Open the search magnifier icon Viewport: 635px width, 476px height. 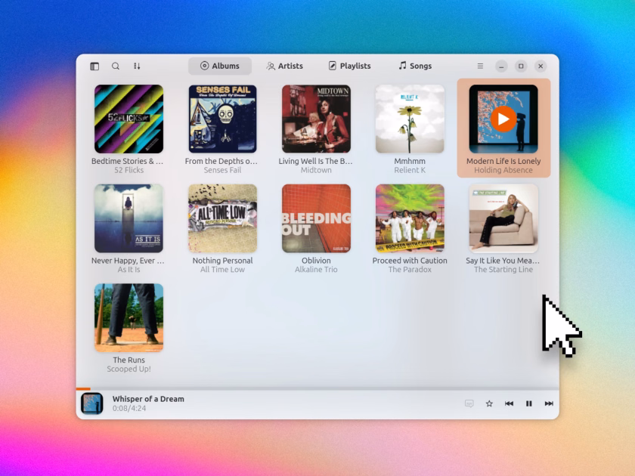point(116,66)
